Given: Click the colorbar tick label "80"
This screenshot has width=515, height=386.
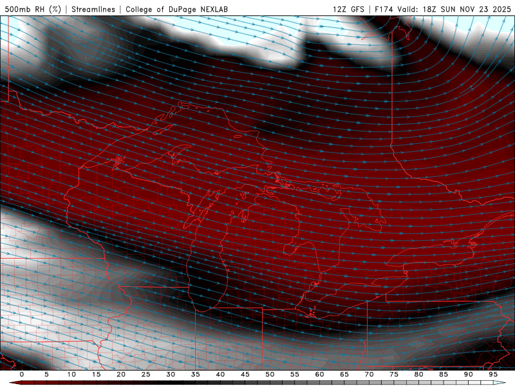Looking at the screenshot, I should 418,374.
